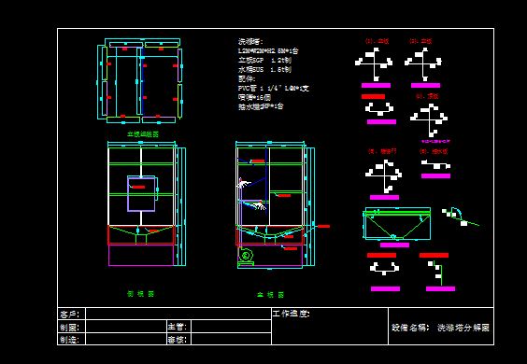
Task: Click the '制造:' label in the title block
Action: click(69, 340)
